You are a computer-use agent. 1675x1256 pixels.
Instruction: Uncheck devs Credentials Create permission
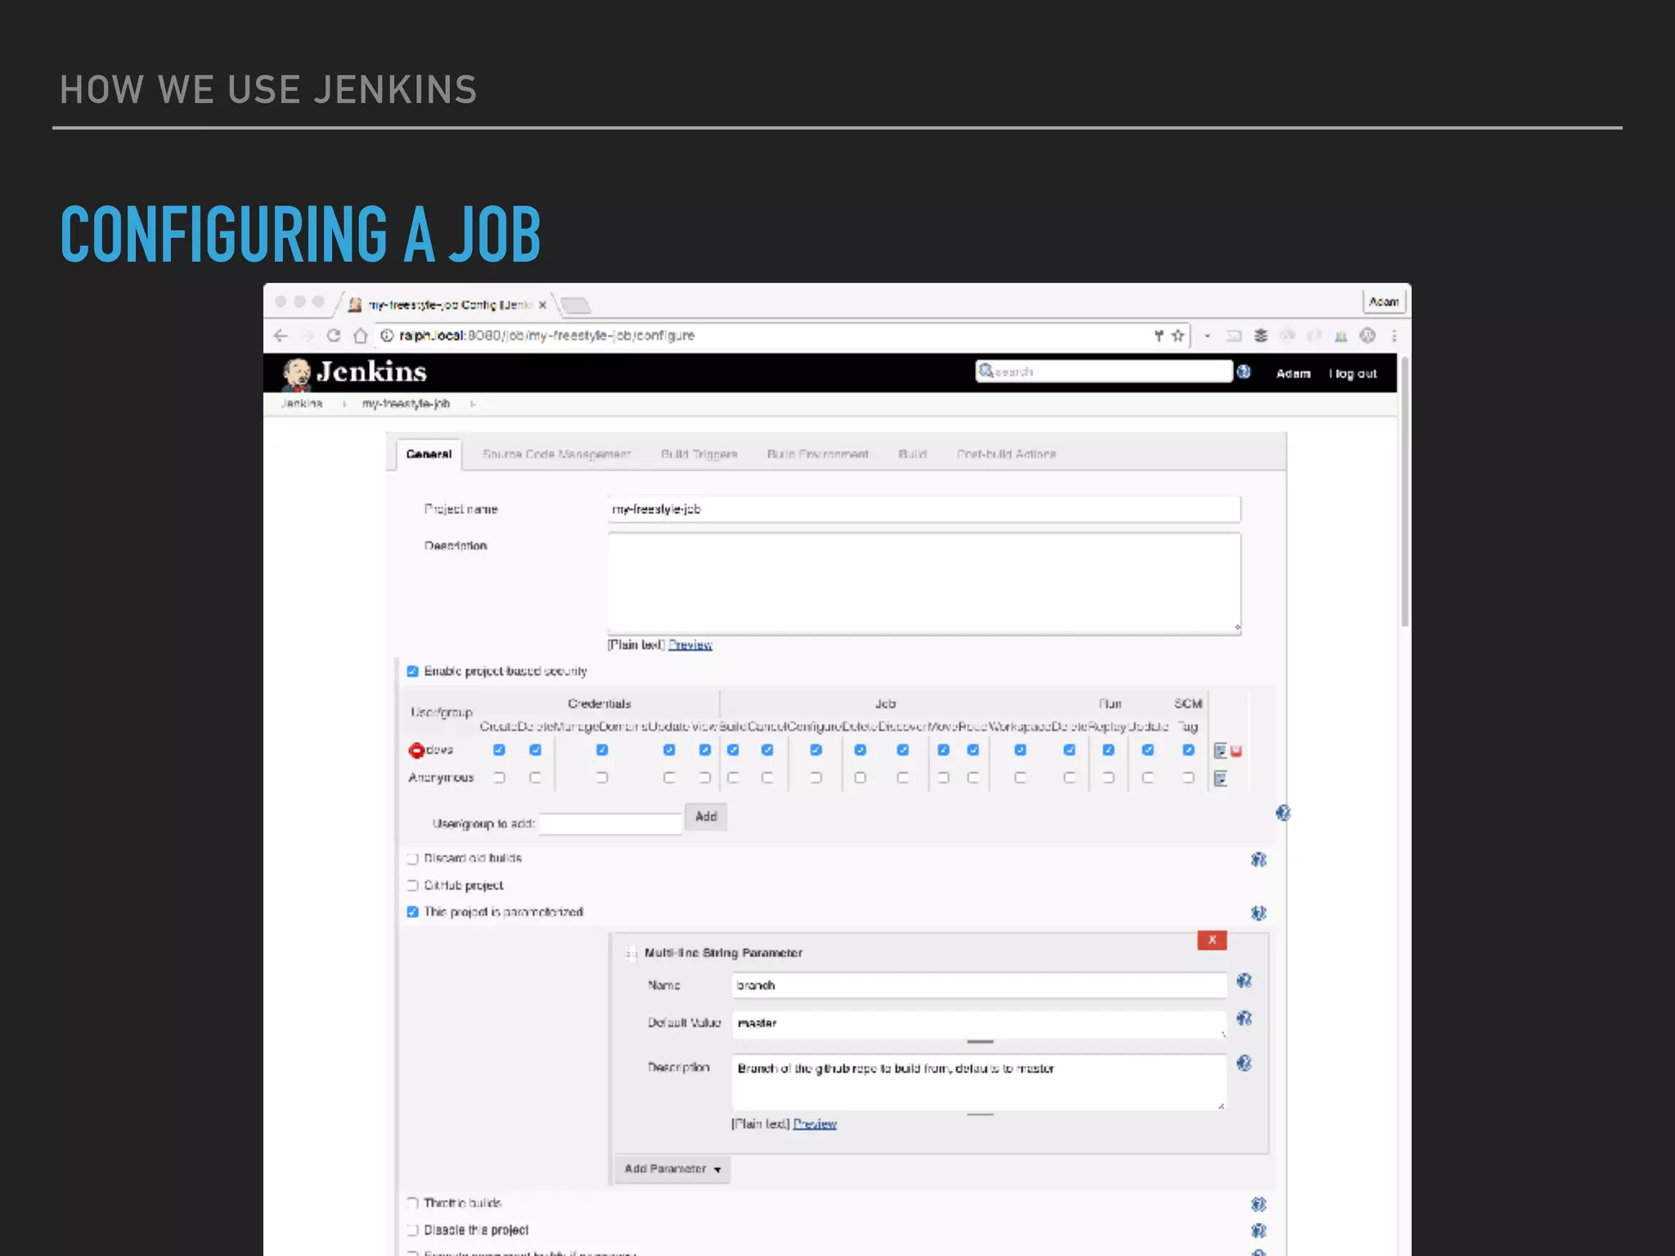[x=499, y=750]
